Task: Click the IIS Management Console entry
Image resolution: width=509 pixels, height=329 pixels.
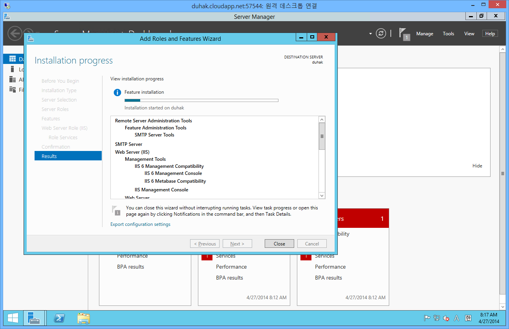Action: (161, 190)
